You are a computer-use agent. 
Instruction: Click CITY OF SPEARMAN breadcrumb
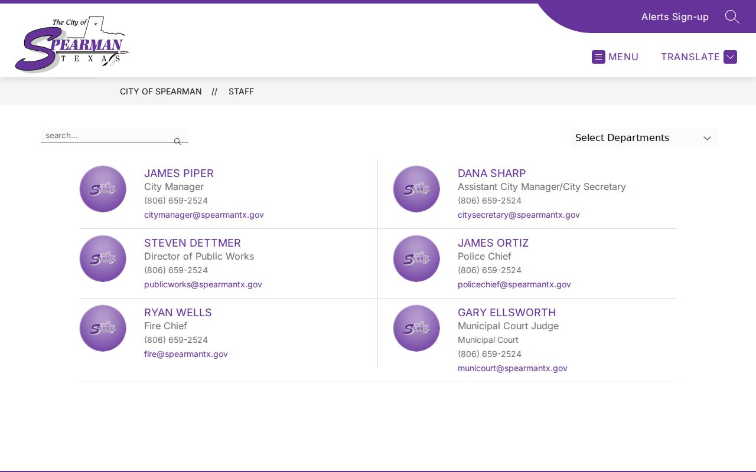[161, 91]
